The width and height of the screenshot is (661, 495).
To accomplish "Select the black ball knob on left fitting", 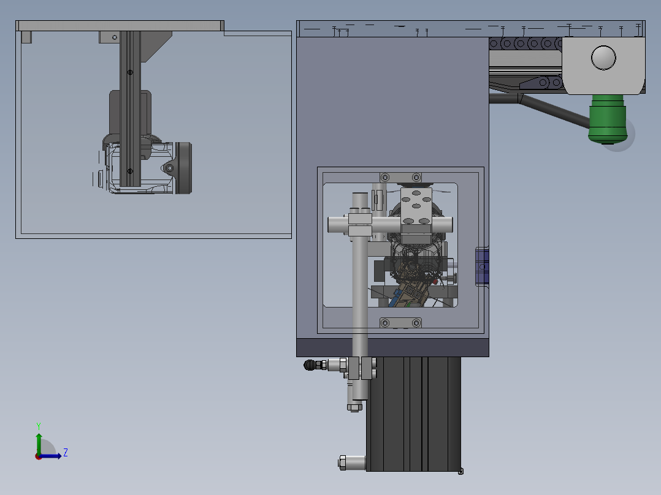I will pos(310,365).
